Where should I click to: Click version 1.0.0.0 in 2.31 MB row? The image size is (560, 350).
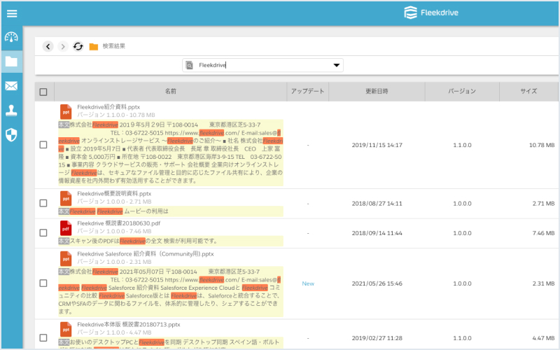pyautogui.click(x=462, y=283)
